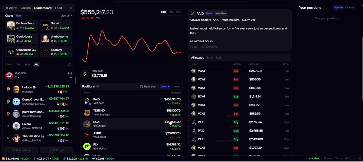Set leaderboard range to ALL
363x162 pixels.
(x=37, y=65)
